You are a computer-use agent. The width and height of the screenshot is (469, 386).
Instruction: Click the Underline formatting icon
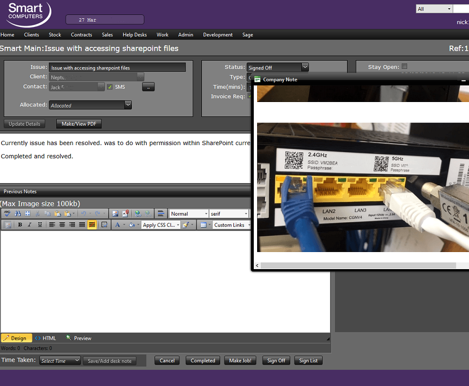click(40, 225)
